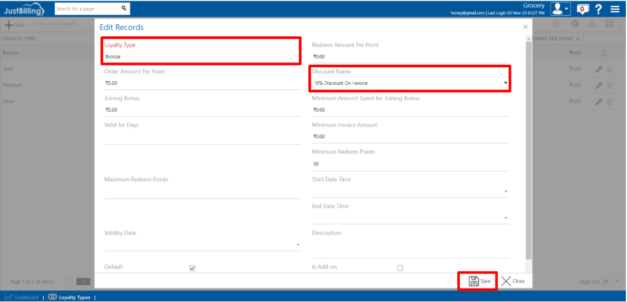Screen dimensions: 627x302
Task: Click the Loyalty Type input field
Action: coord(201,57)
